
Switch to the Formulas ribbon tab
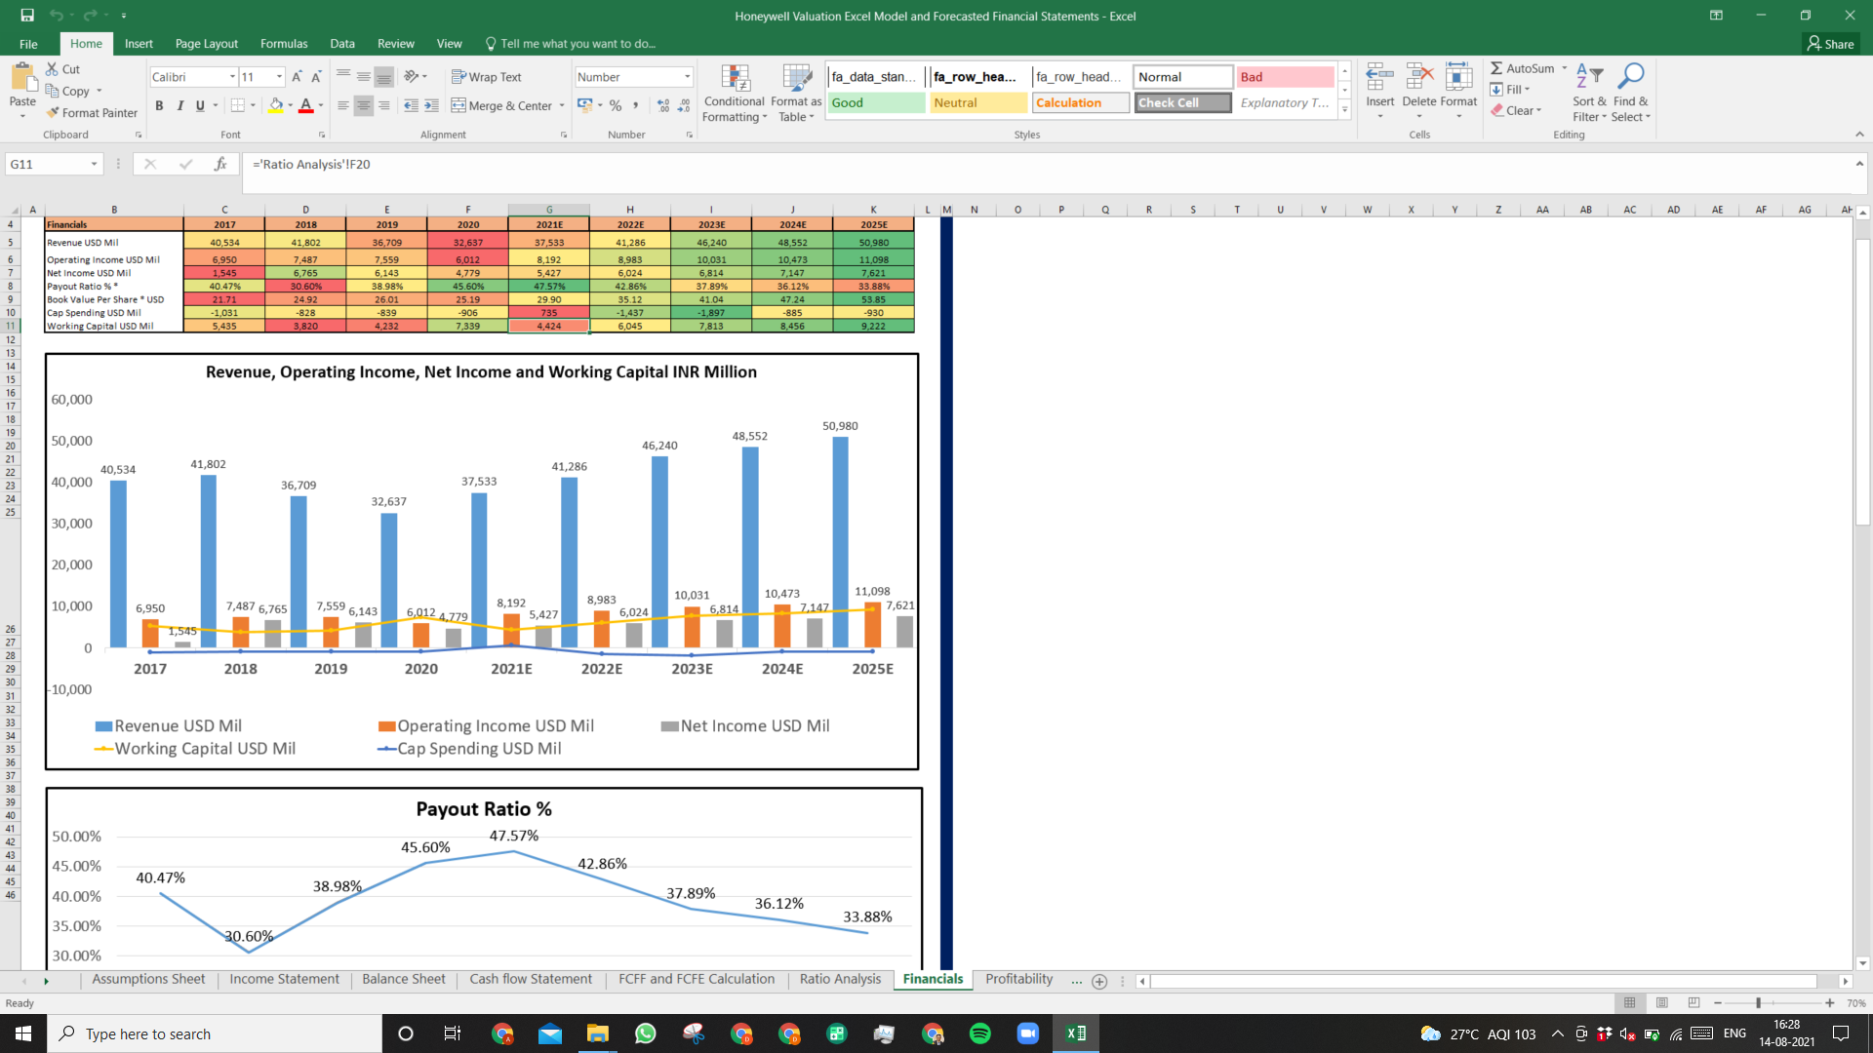coord(284,44)
